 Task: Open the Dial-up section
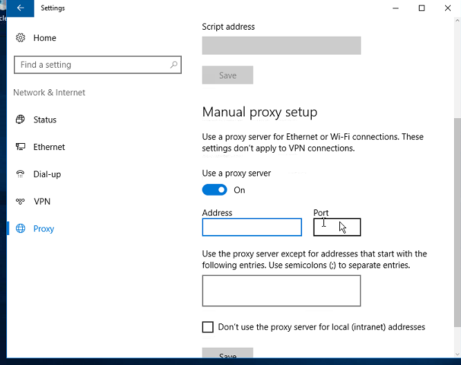(x=47, y=174)
